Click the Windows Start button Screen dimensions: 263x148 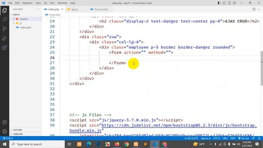pos(5,144)
